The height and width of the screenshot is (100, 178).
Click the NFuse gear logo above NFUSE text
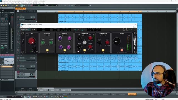[x=135, y=37]
